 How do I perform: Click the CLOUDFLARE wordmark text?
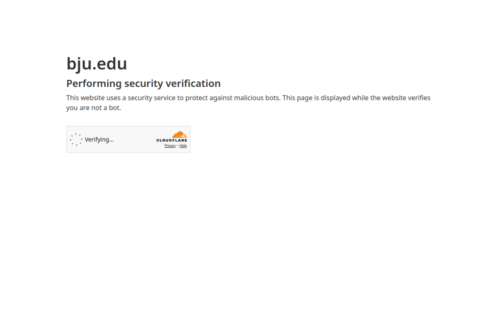pyautogui.click(x=172, y=140)
